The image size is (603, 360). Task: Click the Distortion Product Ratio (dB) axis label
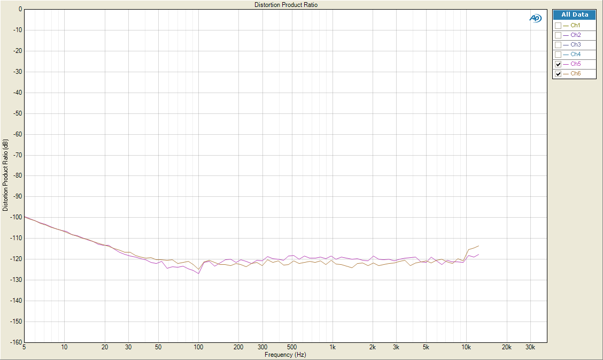pos(5,175)
